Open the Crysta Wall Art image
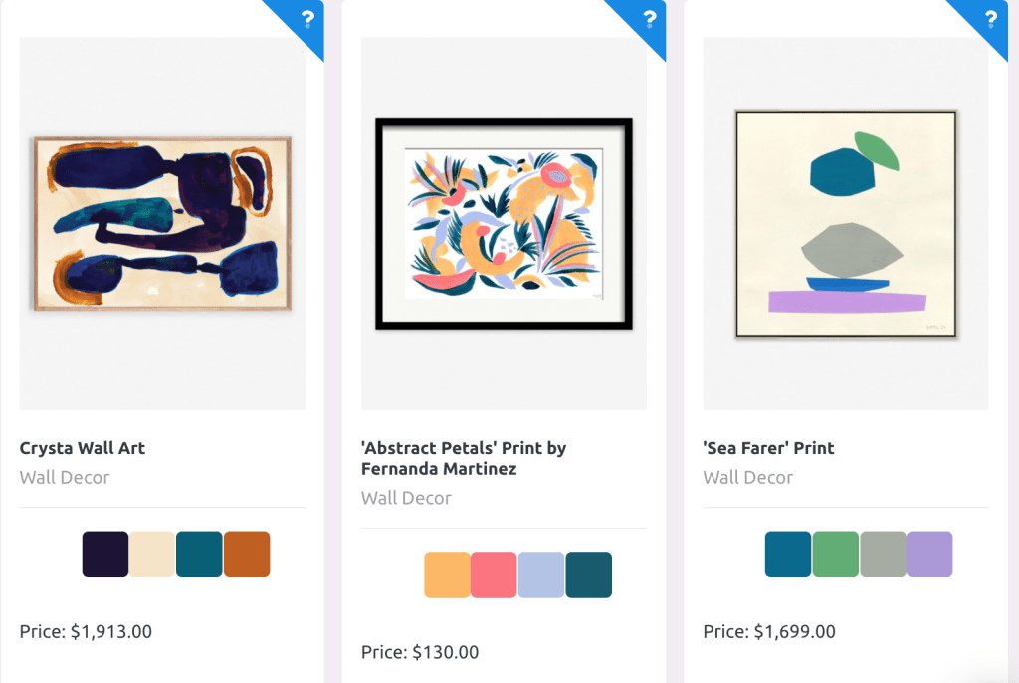The width and height of the screenshot is (1019, 683). coord(162,223)
